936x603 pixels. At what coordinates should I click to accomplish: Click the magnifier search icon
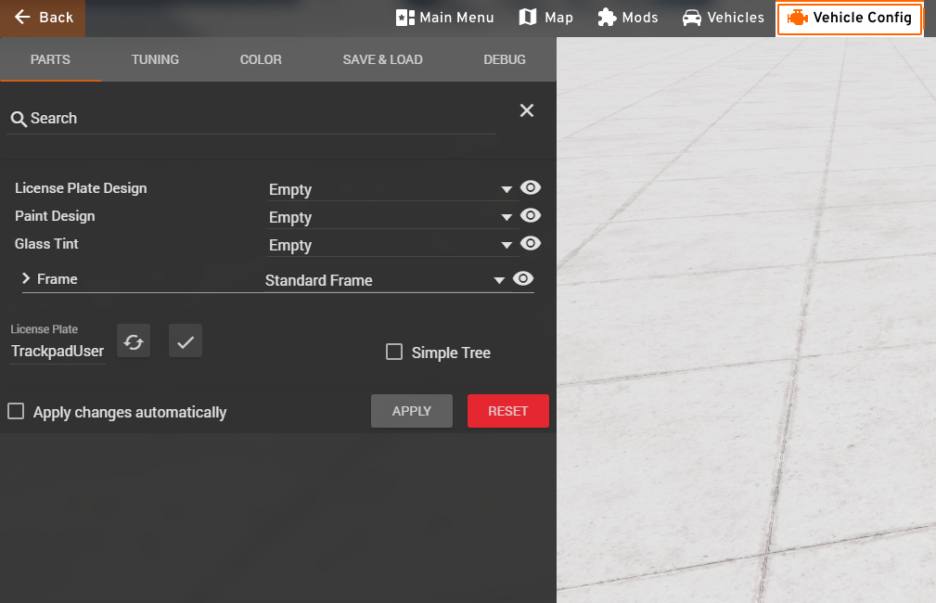(19, 119)
